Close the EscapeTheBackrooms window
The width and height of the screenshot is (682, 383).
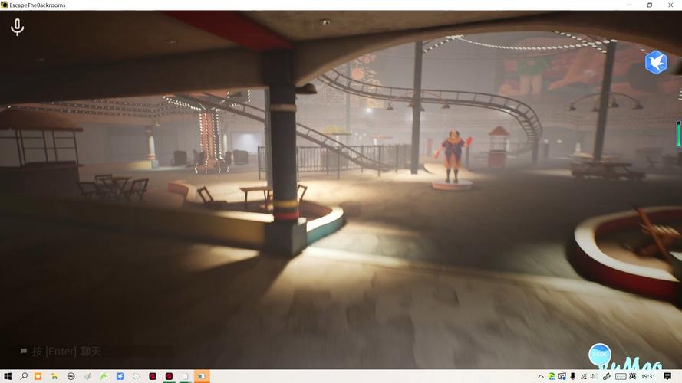tap(670, 5)
